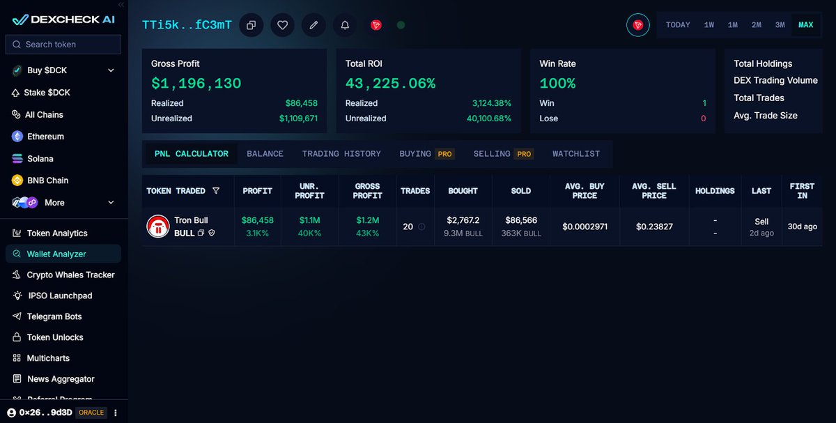Sort by SOLD column header
The height and width of the screenshot is (423, 836).
pyautogui.click(x=520, y=191)
